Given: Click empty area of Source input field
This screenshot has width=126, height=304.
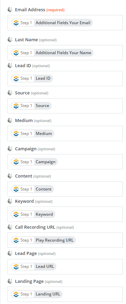Looking at the screenshot, I should coord(87,106).
